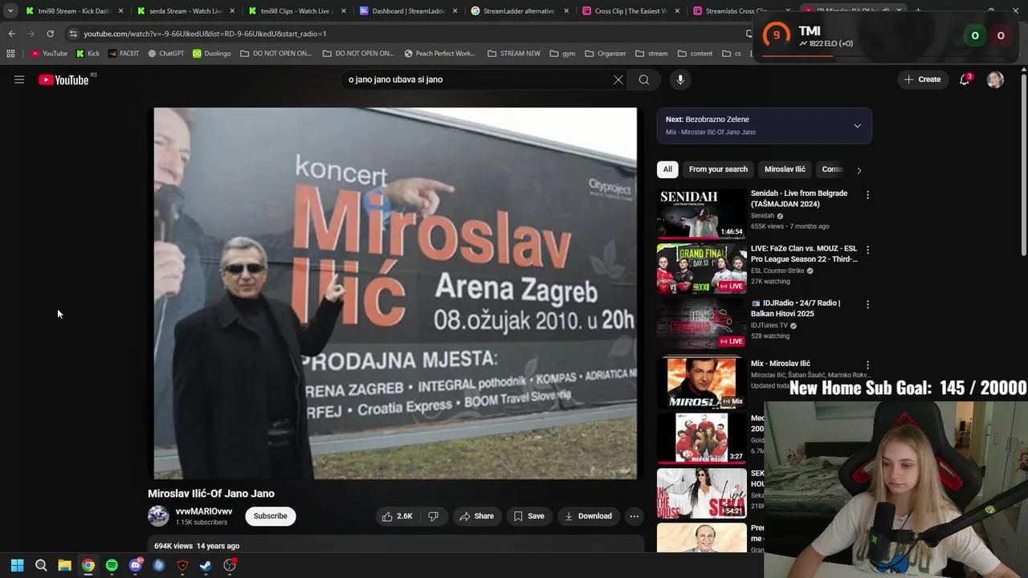Open Discord from taskbar

tap(135, 565)
